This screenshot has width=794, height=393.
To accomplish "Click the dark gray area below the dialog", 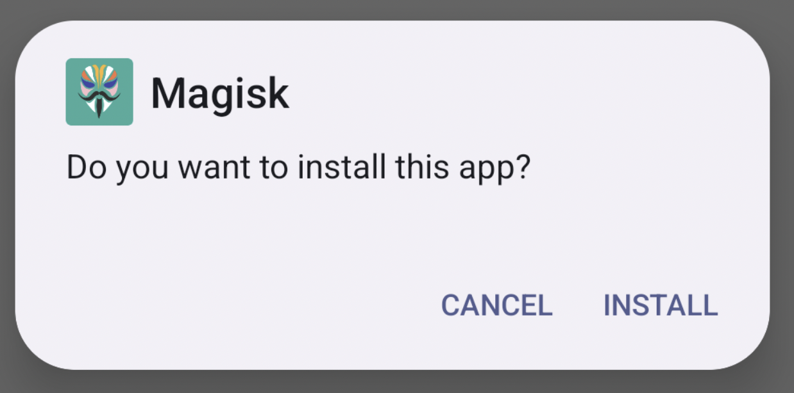I will pos(397,382).
